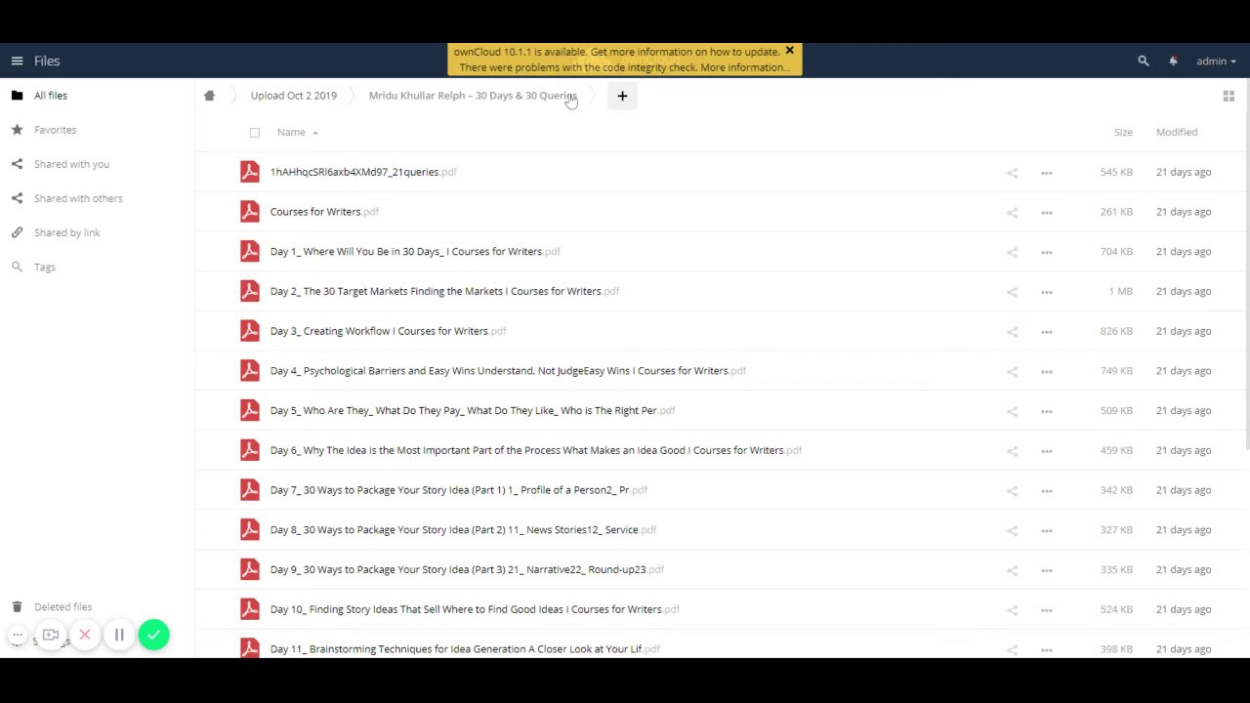The image size is (1250, 703).
Task: Open more actions for 21queries pdf
Action: pos(1047,173)
